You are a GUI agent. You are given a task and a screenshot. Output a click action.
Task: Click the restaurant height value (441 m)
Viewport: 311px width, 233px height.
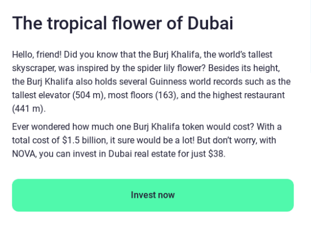tap(28, 109)
